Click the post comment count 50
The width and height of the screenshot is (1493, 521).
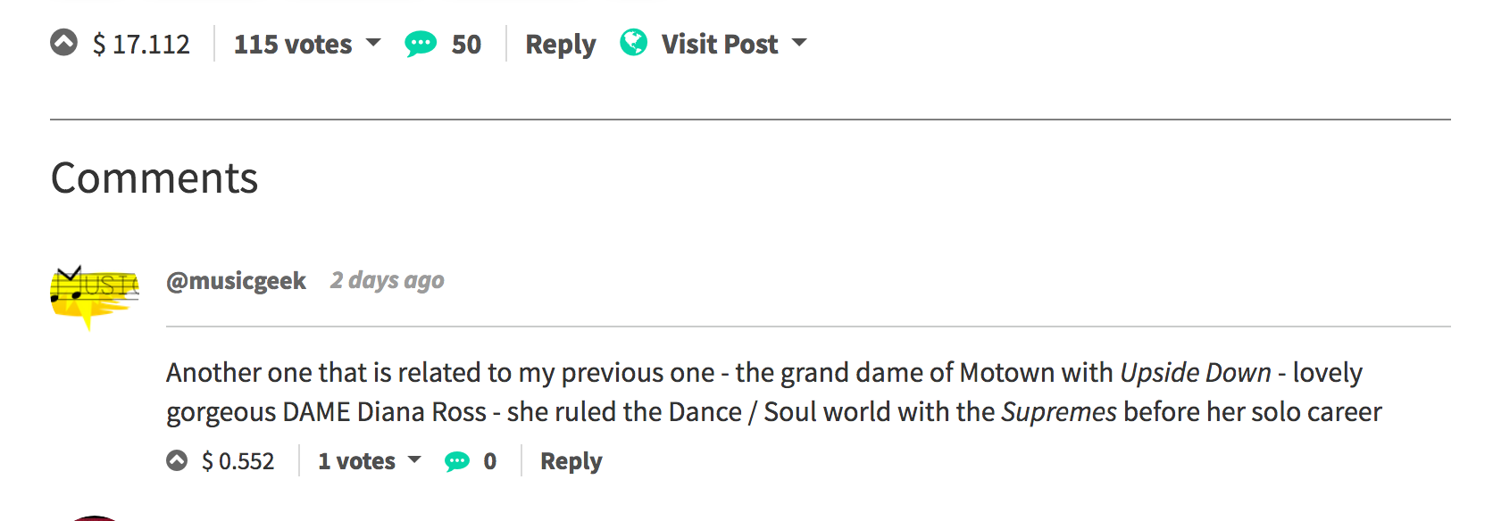coord(466,44)
